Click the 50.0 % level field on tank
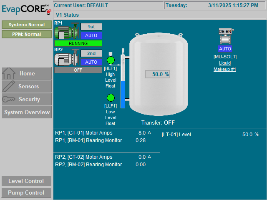This screenshot has height=200, width=267. point(158,74)
